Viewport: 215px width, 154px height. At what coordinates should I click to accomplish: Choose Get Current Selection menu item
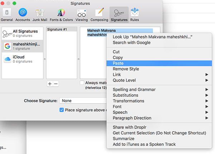coord(159,133)
